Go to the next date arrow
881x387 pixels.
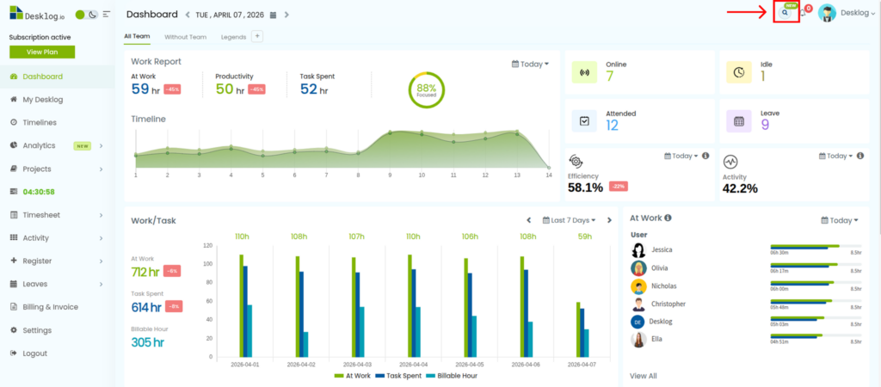(x=286, y=15)
